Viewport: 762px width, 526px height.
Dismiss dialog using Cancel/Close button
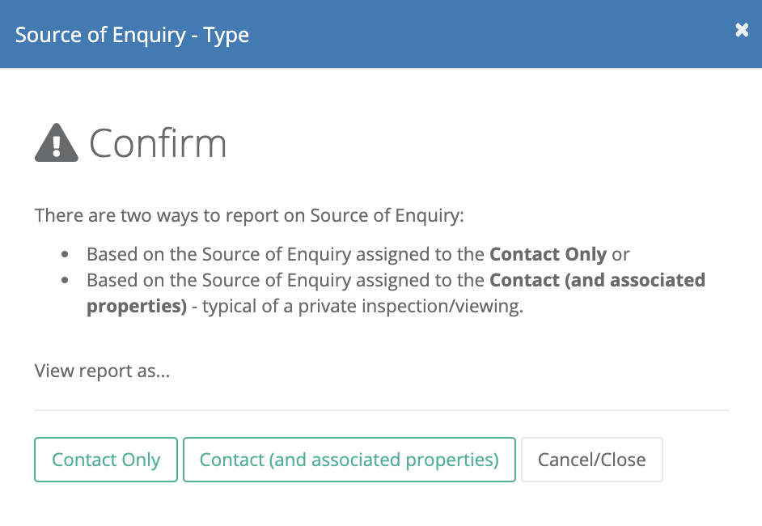(591, 460)
